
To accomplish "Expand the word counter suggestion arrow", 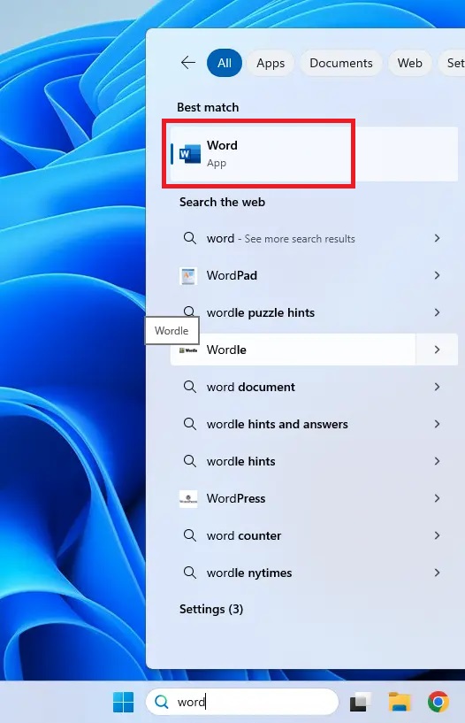I will click(x=437, y=535).
